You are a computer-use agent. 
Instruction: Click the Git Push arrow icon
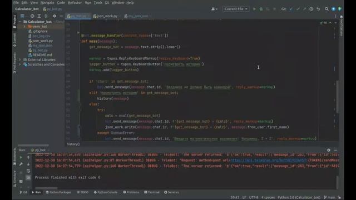pos(304,9)
